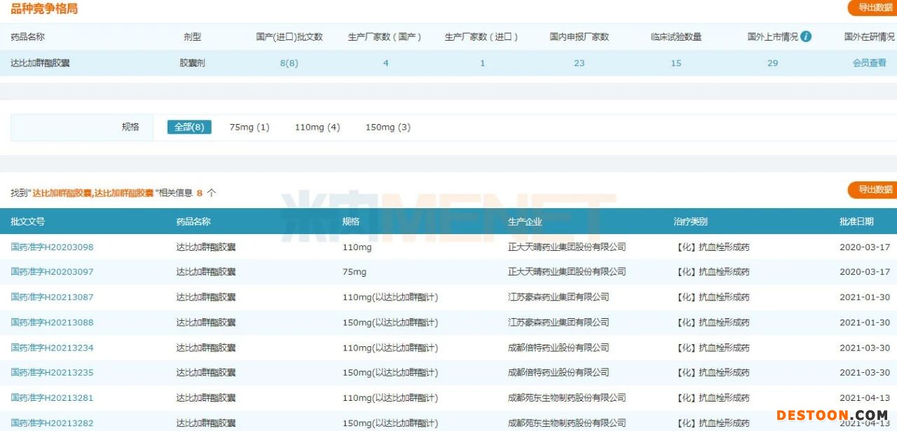The height and width of the screenshot is (431, 897).
Task: Open the 会员查看 member link
Action: (x=869, y=63)
